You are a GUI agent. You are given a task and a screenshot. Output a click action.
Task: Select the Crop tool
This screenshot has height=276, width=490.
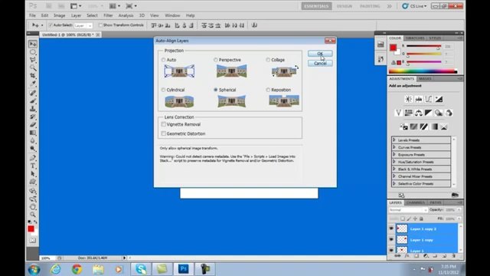coord(33,75)
